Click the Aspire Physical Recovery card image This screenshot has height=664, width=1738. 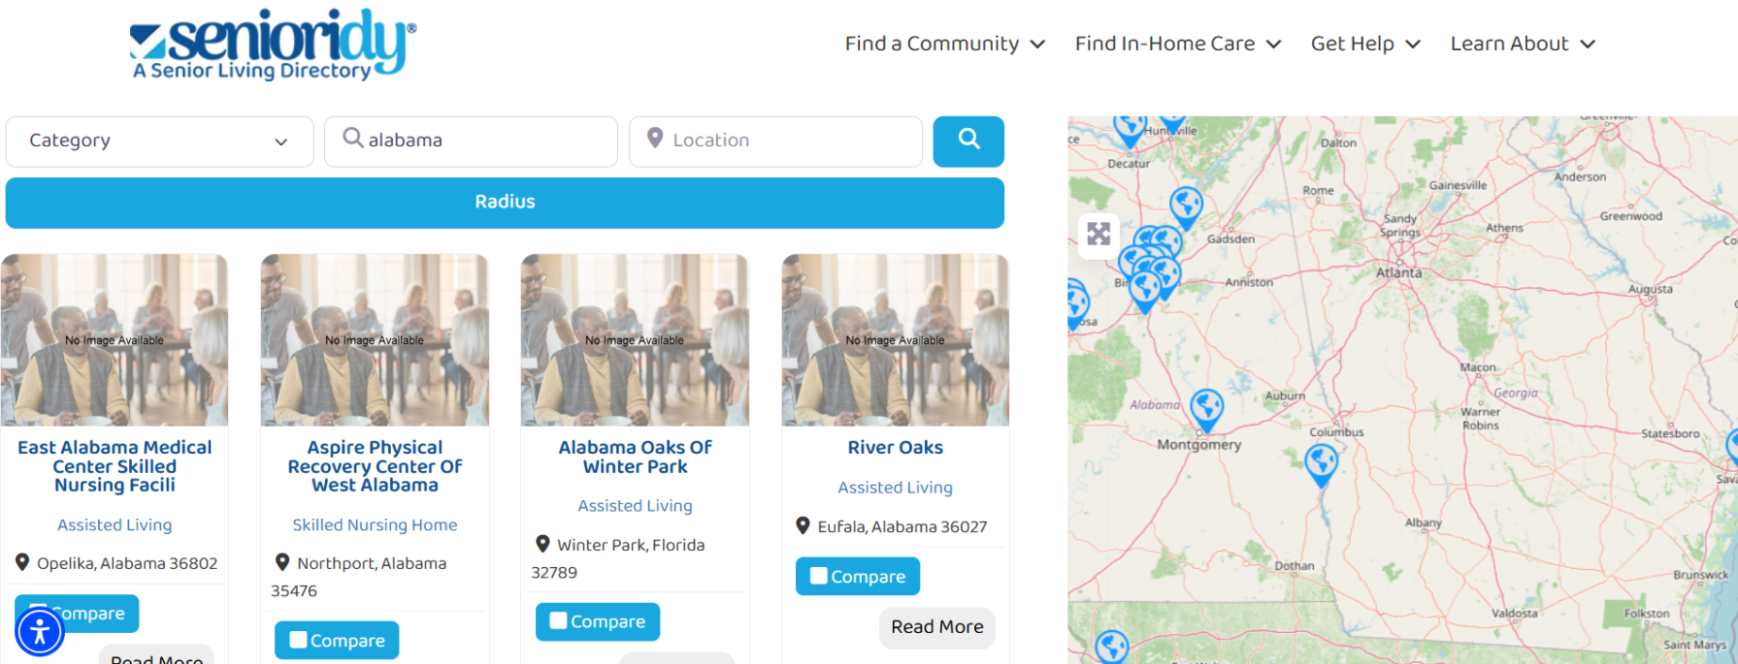click(x=375, y=340)
